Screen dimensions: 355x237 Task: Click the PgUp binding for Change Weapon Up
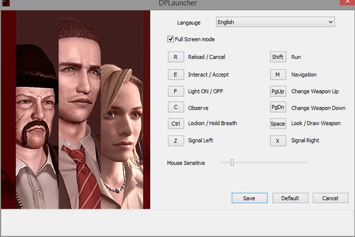278,92
